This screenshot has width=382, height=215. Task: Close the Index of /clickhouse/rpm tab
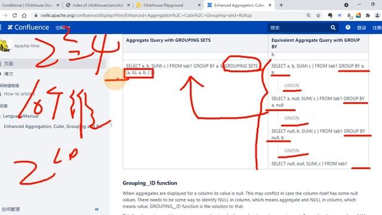128,5
